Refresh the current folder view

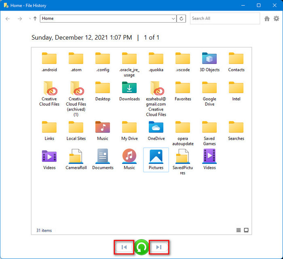tap(182, 19)
